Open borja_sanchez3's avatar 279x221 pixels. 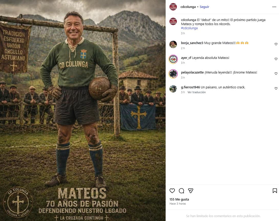coord(173,45)
